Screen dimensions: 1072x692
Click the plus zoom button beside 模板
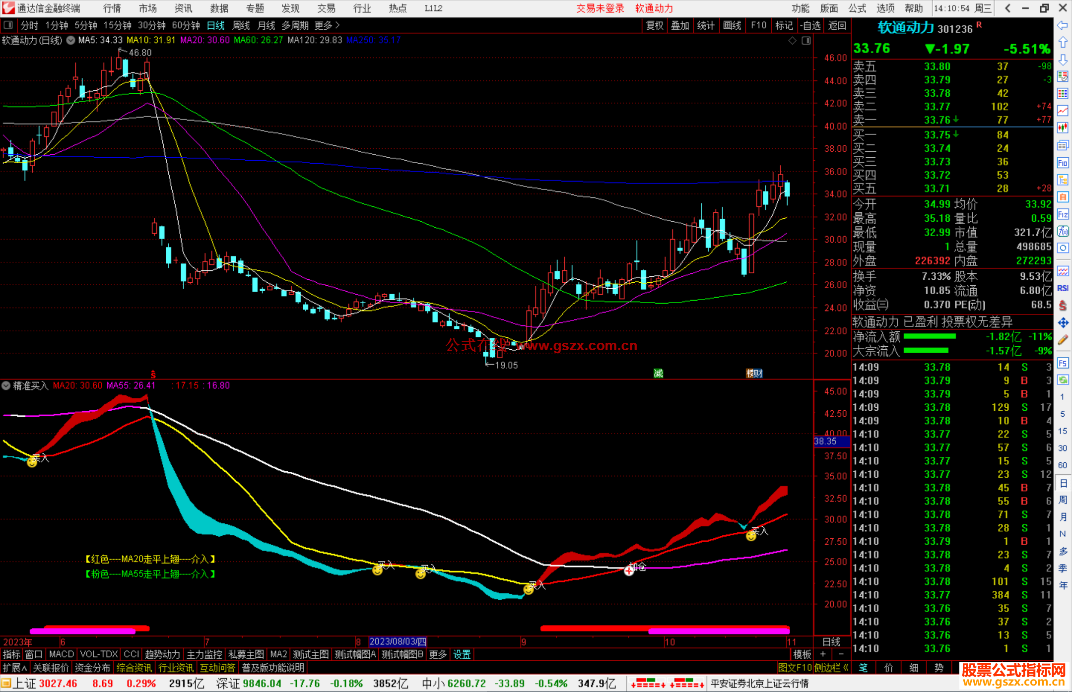pyautogui.click(x=823, y=654)
